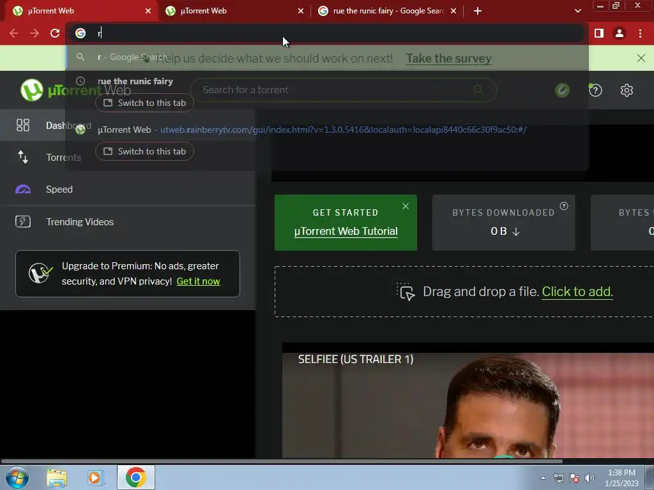Select the 'r - Google Search' suggestion
654x490 pixels.
(327, 57)
